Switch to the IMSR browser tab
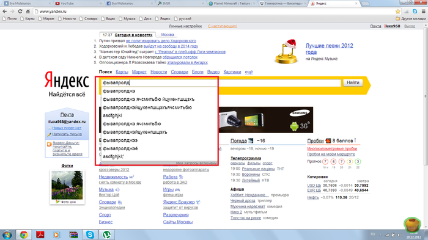Image resolution: width=428 pixels, height=240 pixels. pyautogui.click(x=180, y=4)
